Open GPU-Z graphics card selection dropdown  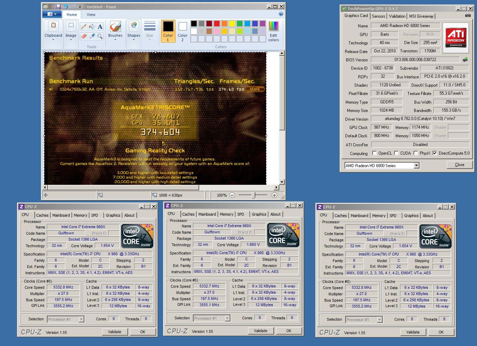click(x=416, y=166)
